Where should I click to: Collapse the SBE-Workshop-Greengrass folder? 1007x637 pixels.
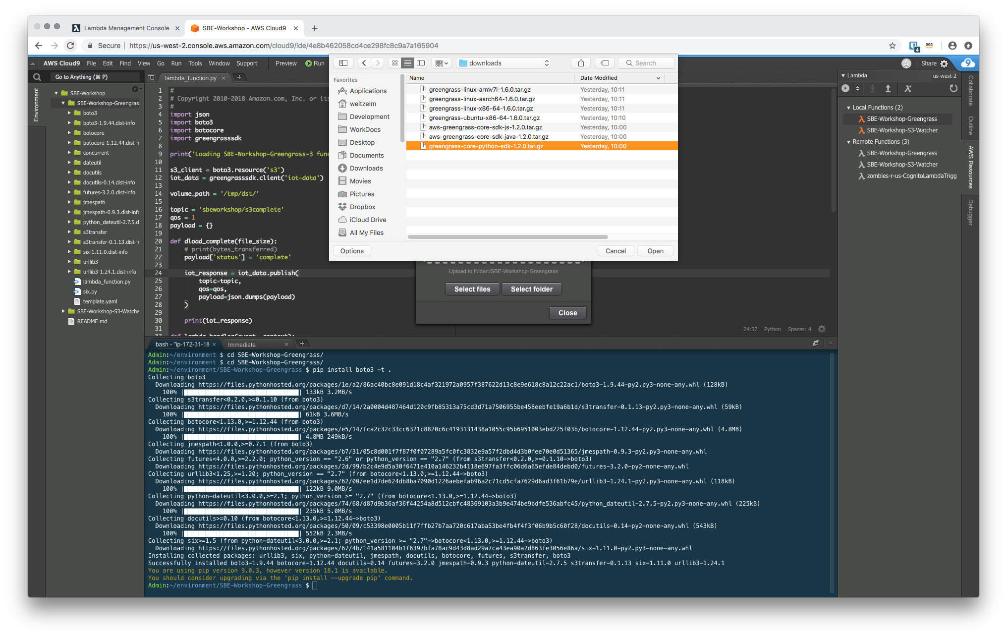click(x=63, y=103)
